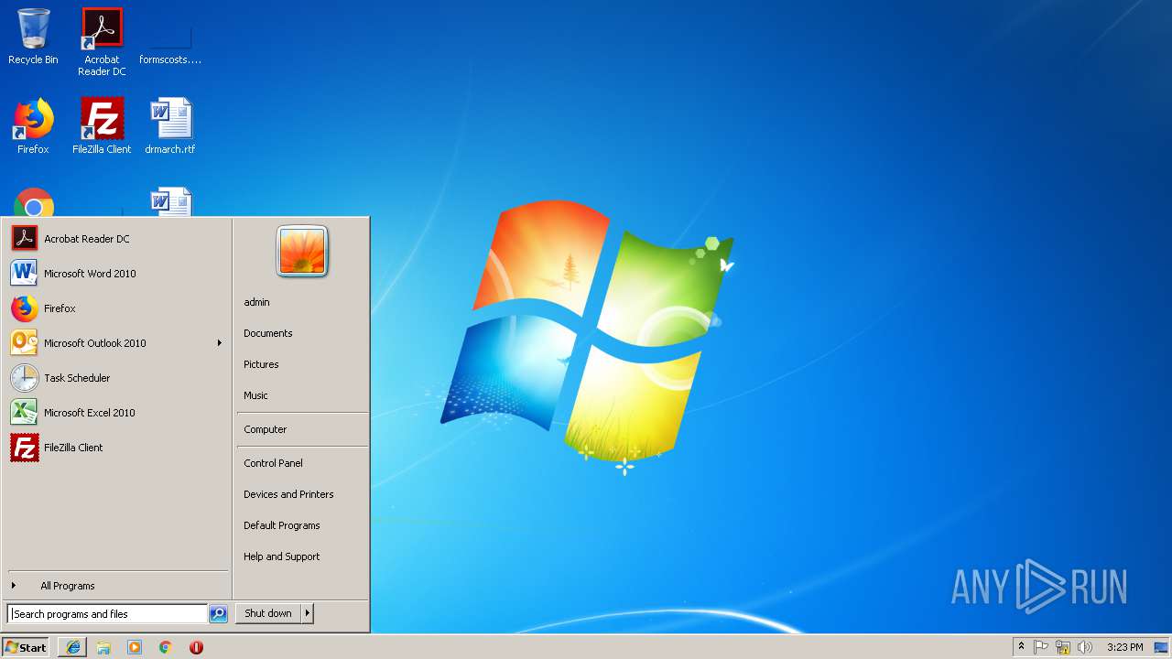Open Documents from Start menu
The width and height of the screenshot is (1172, 659).
tap(301, 333)
